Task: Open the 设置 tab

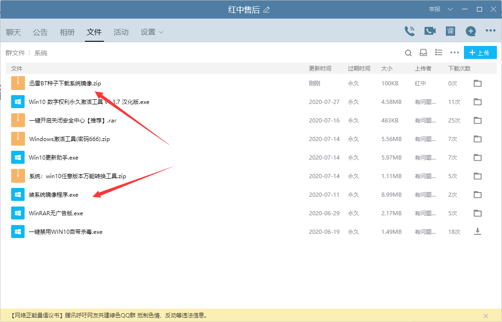Action: 148,32
